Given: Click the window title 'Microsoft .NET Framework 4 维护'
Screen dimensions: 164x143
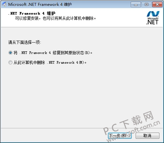Looking at the screenshot, I should coord(40,5).
